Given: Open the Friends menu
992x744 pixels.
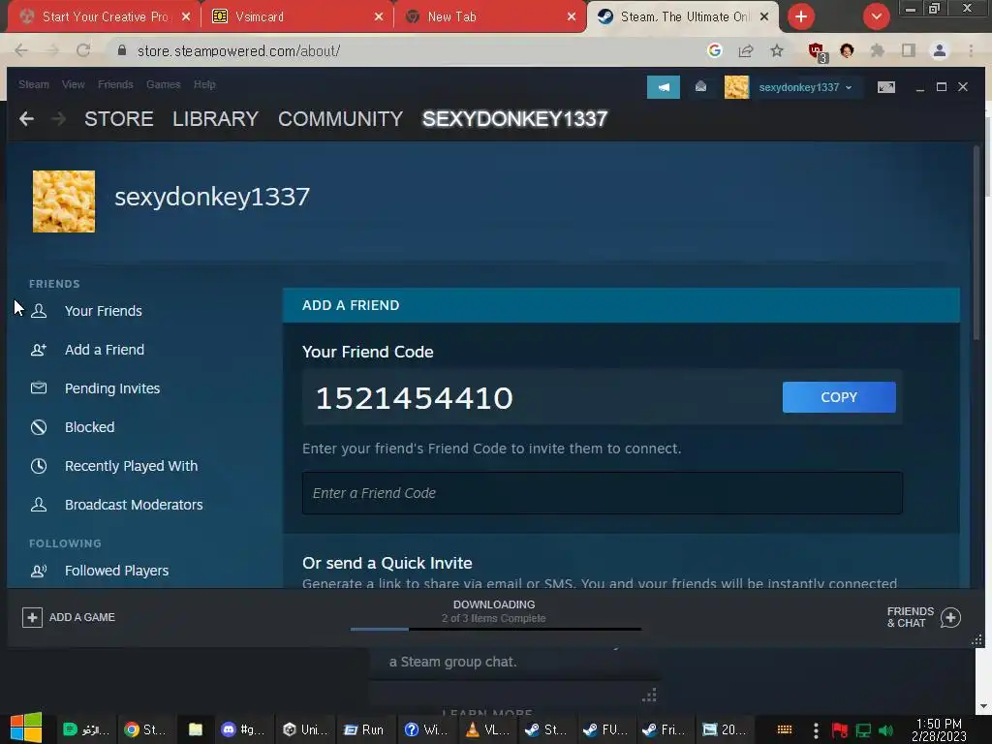Looking at the screenshot, I should pos(115,84).
